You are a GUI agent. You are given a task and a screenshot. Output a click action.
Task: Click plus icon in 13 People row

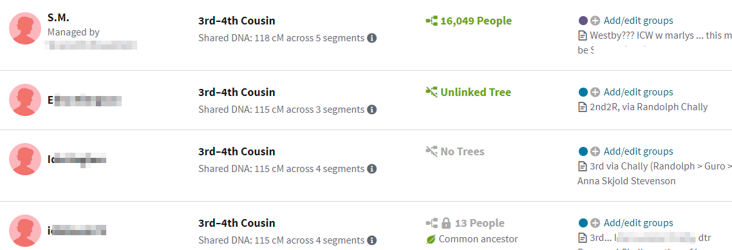click(x=595, y=223)
